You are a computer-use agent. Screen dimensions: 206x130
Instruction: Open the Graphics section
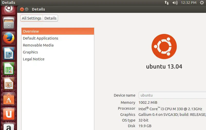coord(58,52)
